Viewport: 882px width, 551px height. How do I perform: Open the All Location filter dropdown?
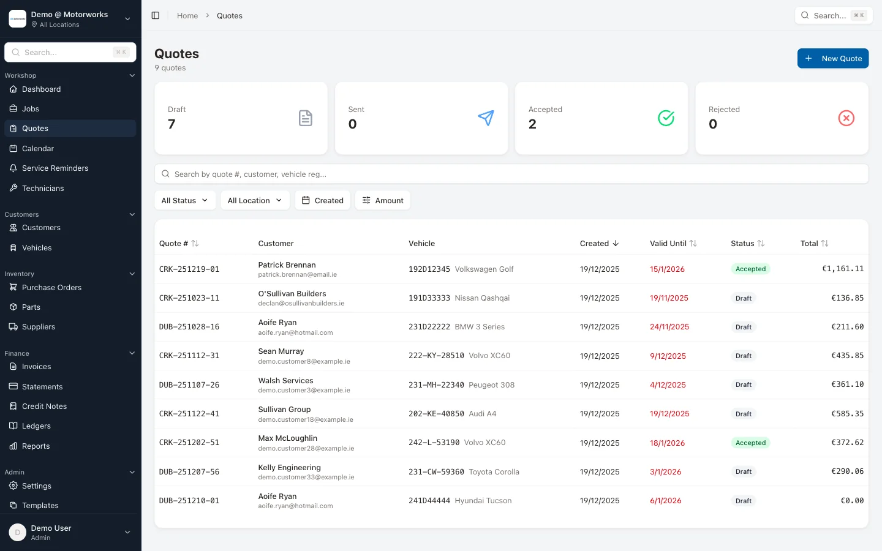click(255, 200)
